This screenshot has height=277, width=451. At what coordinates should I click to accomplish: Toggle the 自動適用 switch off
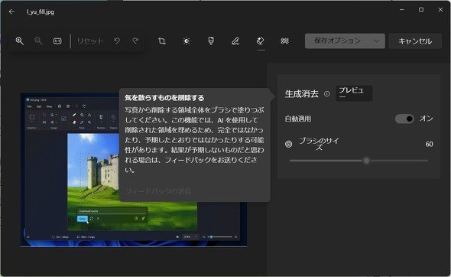pos(404,119)
